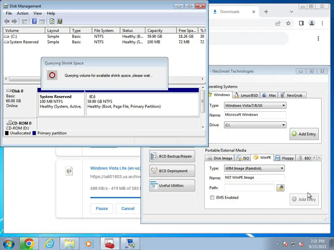
Task: Select the System Reserved volume row
Action: pos(104,42)
